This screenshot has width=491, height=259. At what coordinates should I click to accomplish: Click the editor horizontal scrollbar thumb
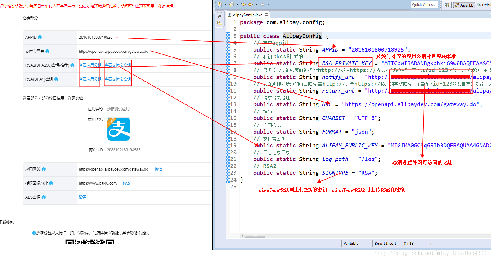click(x=255, y=236)
